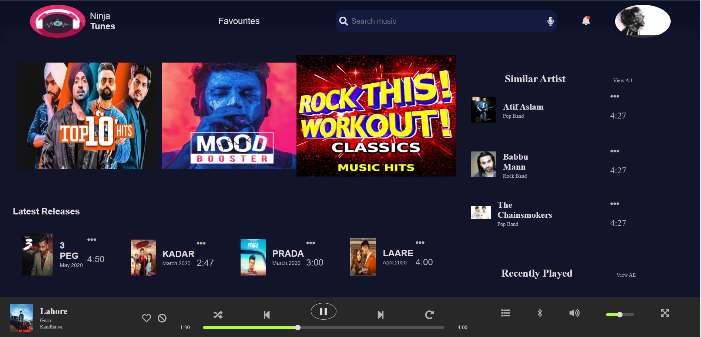Select the PRADA album cover
Screen dimensions: 701x337
253,257
